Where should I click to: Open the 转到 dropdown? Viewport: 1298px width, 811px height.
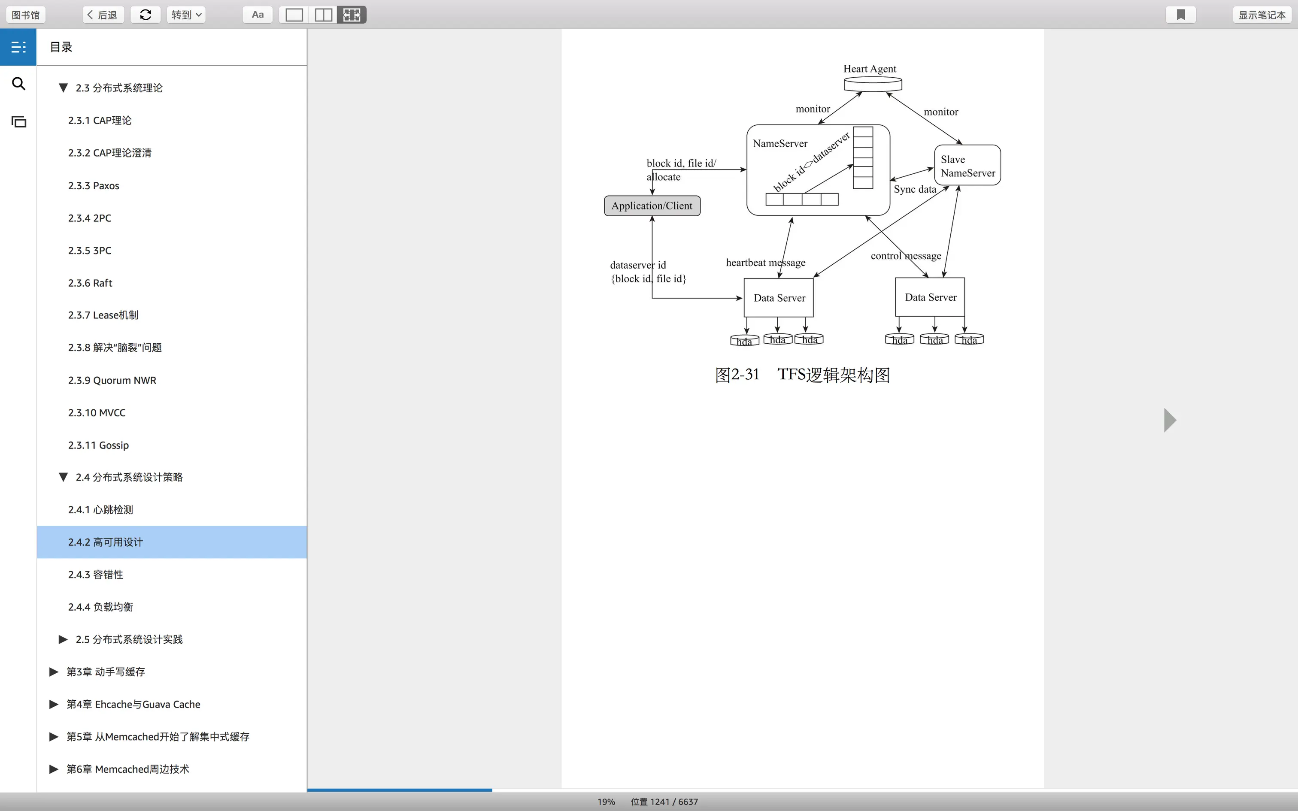point(186,15)
